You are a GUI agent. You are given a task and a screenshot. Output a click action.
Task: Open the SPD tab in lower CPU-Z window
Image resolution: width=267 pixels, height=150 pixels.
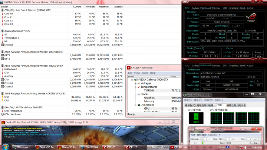point(225,66)
